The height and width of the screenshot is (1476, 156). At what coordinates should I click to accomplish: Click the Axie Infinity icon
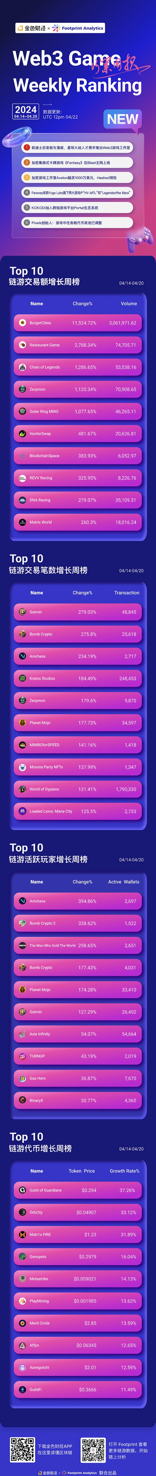(22, 1034)
